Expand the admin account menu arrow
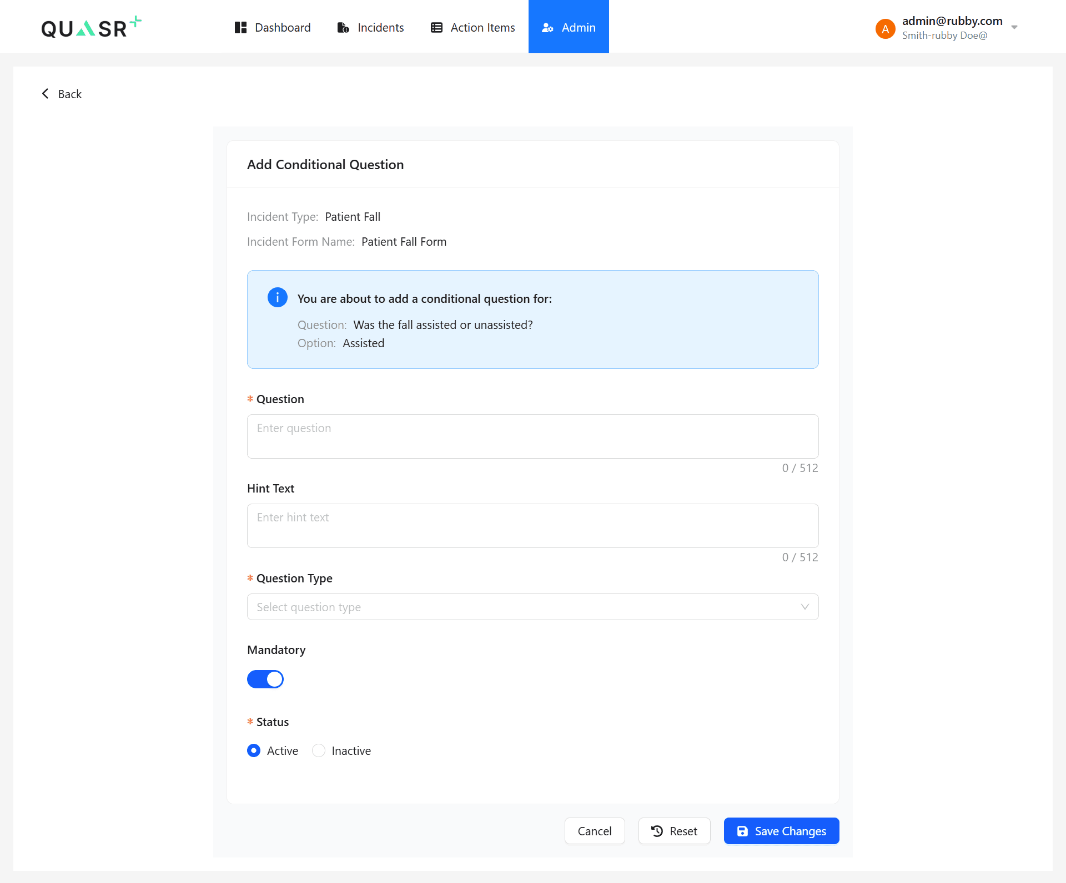 click(x=1014, y=27)
